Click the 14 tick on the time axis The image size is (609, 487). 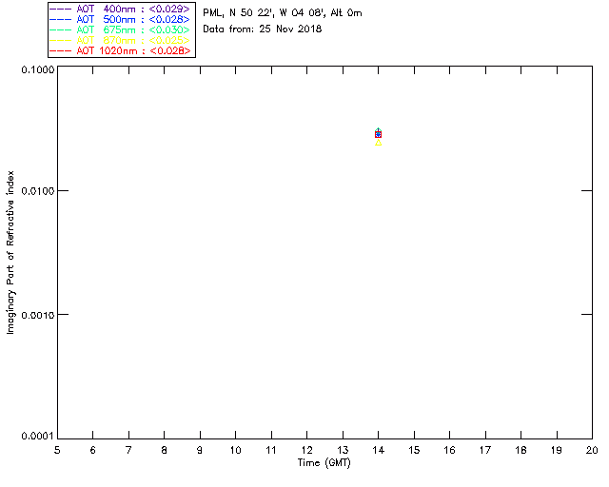[378, 449]
